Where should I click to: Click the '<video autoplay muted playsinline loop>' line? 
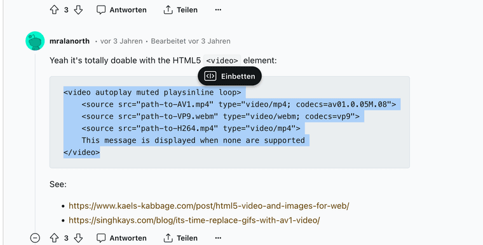pyautogui.click(x=152, y=92)
